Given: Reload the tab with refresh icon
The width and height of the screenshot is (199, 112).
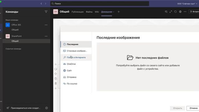Looking at the screenshot, I should 175,12.
